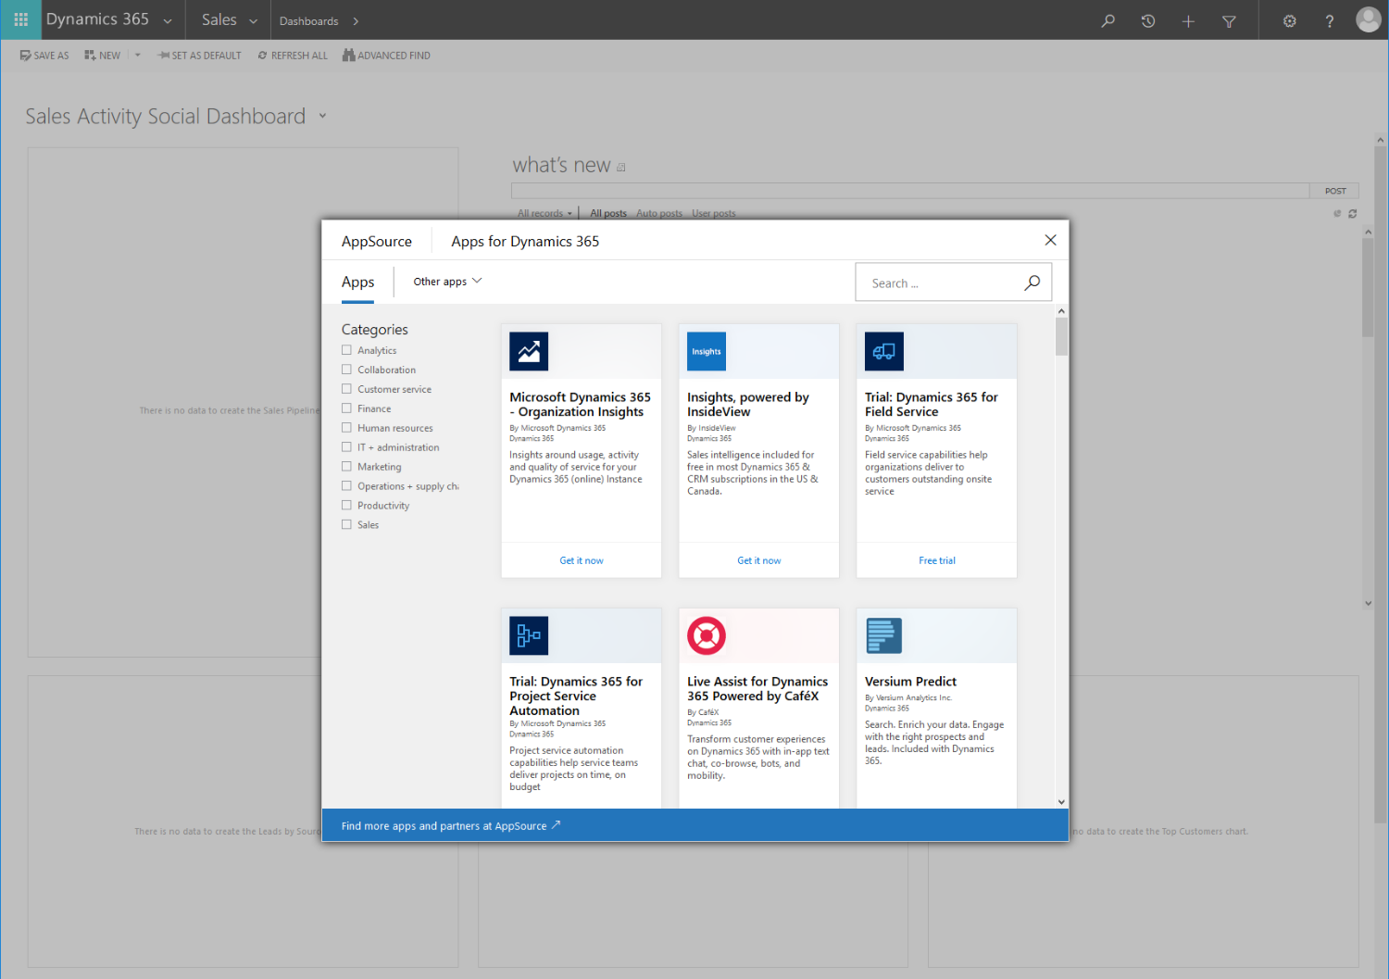Check the Collaboration category
The image size is (1389, 979).
point(346,370)
